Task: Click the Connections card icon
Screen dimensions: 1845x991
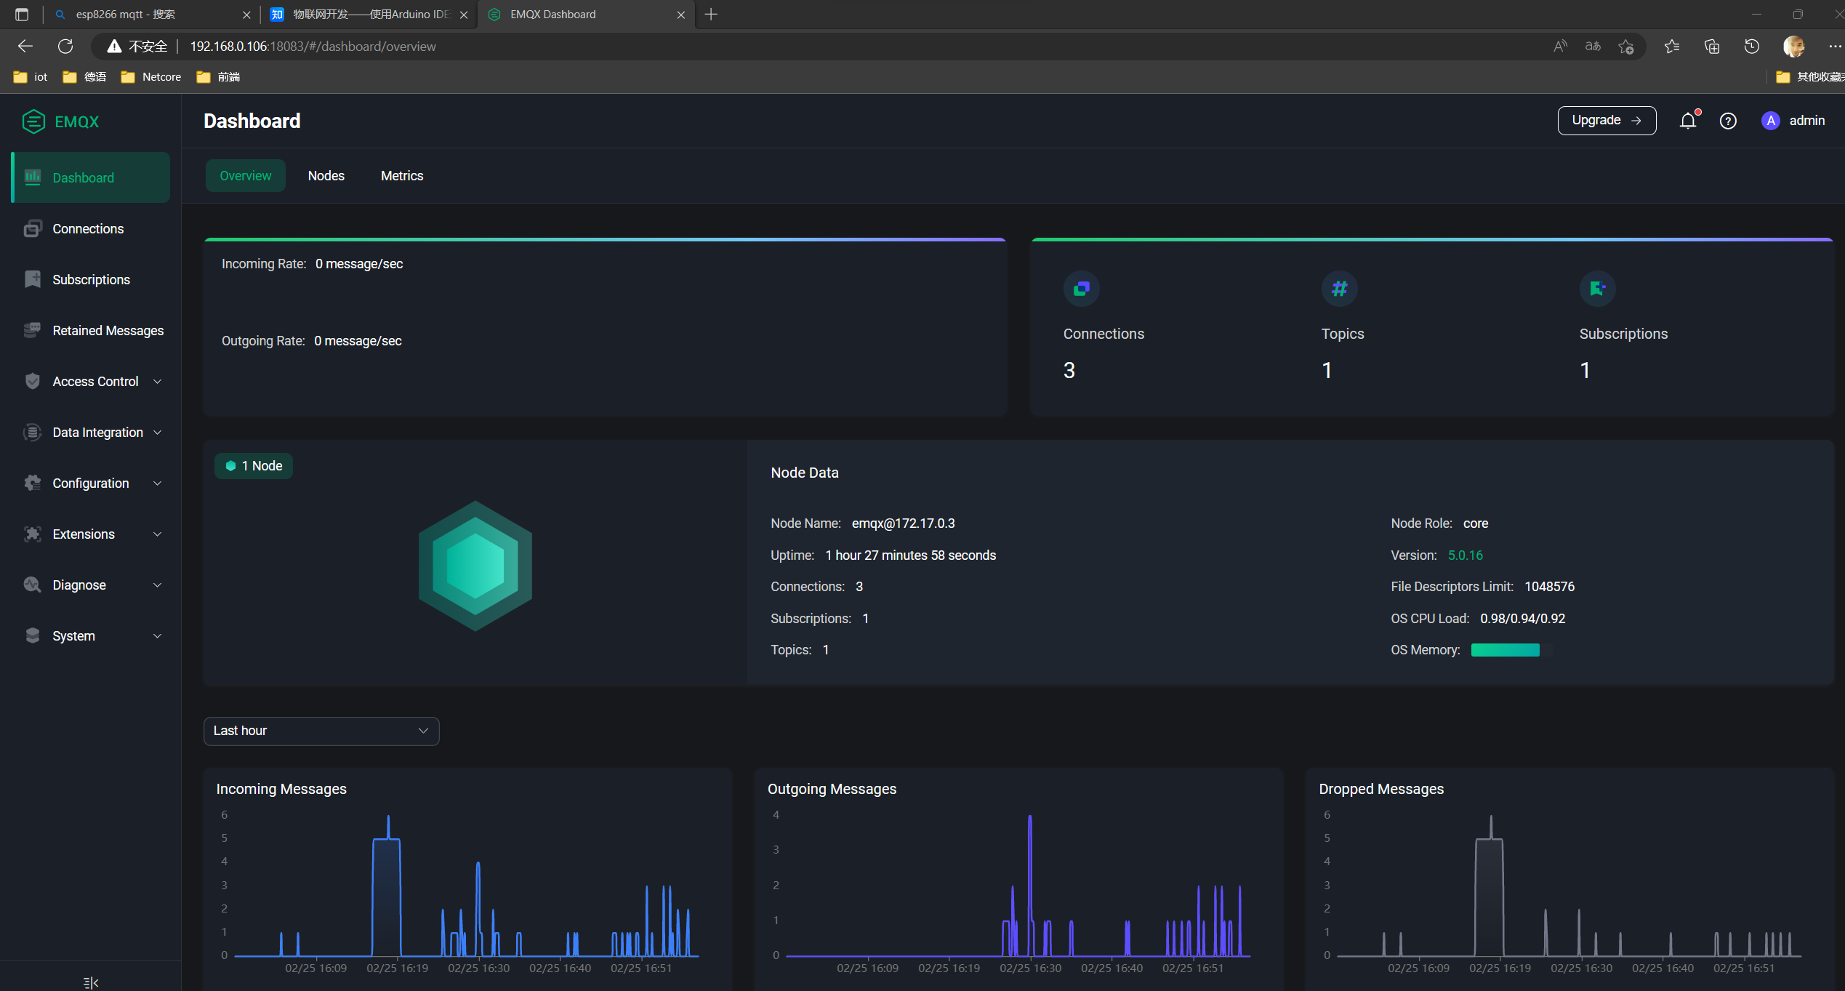Action: click(x=1082, y=289)
